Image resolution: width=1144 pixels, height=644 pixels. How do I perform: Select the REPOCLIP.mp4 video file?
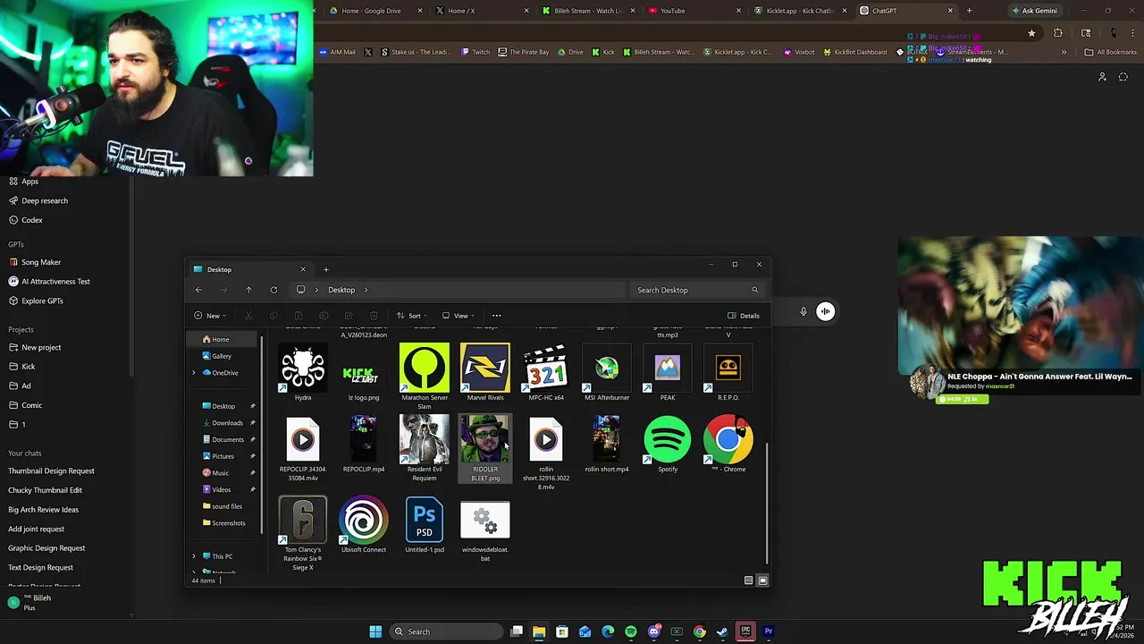tap(364, 445)
